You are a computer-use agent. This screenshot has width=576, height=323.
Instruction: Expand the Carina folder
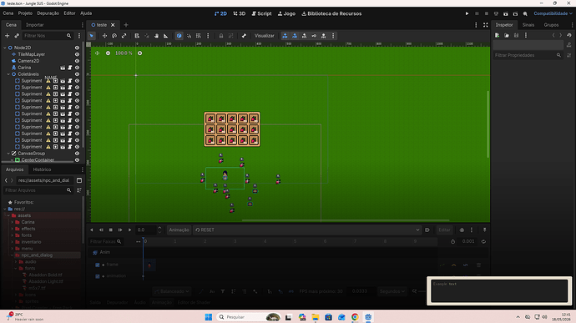(13, 222)
